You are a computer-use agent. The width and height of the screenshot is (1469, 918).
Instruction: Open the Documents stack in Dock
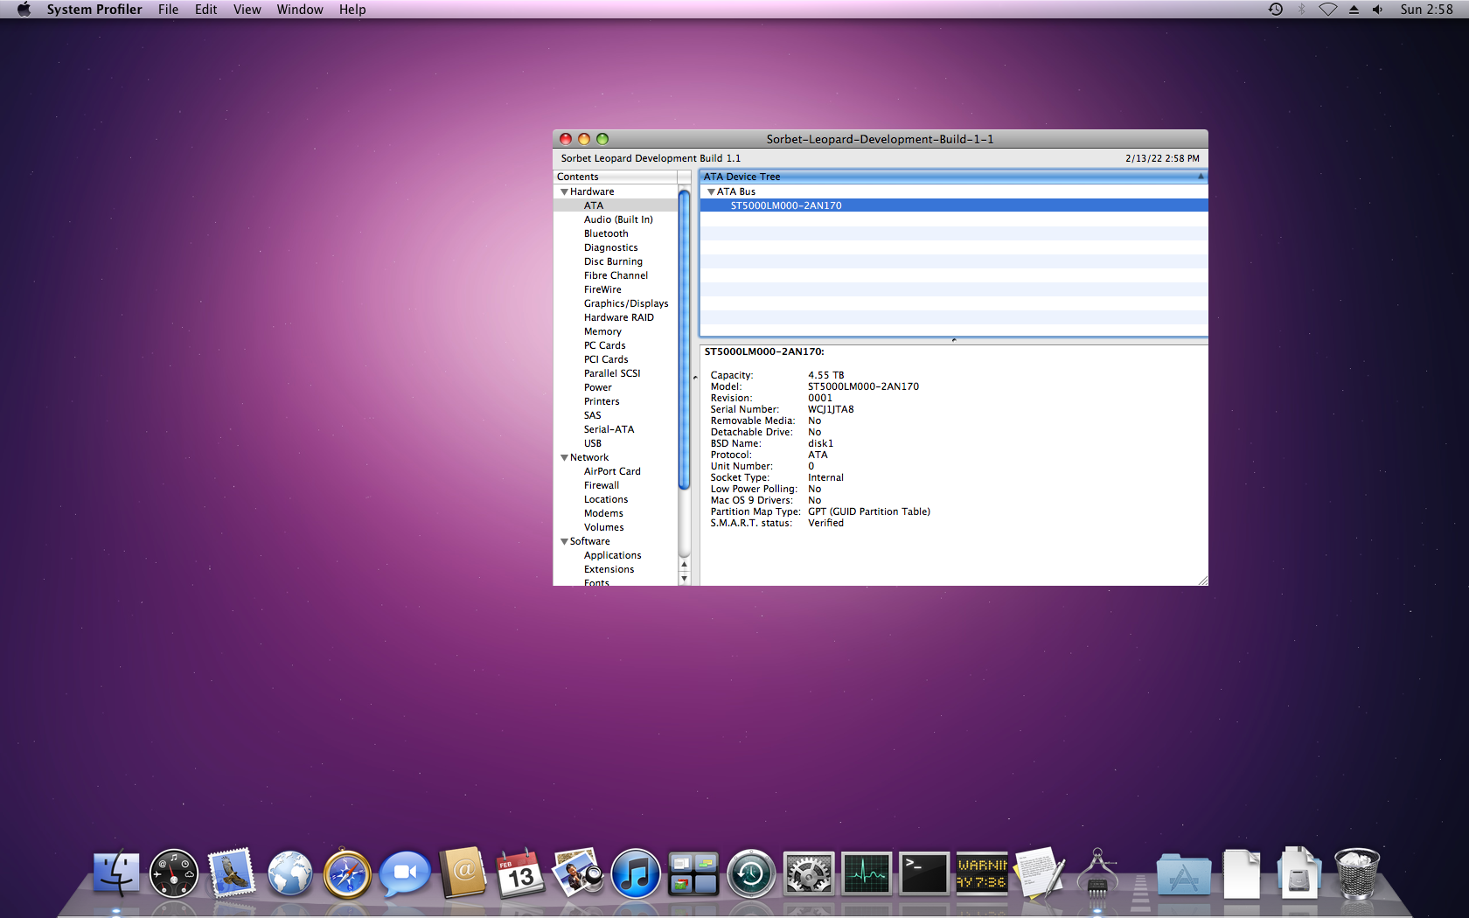point(1241,873)
